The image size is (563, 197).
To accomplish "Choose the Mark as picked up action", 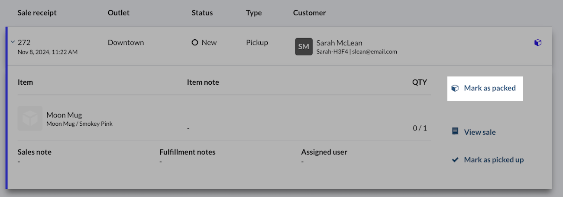I will click(x=494, y=160).
